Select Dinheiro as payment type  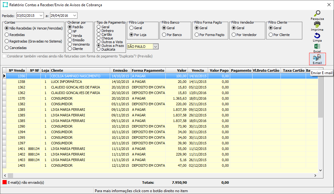99,31
